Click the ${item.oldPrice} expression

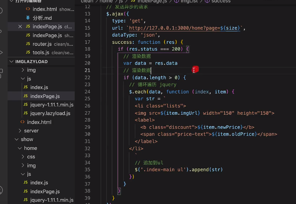234,134
